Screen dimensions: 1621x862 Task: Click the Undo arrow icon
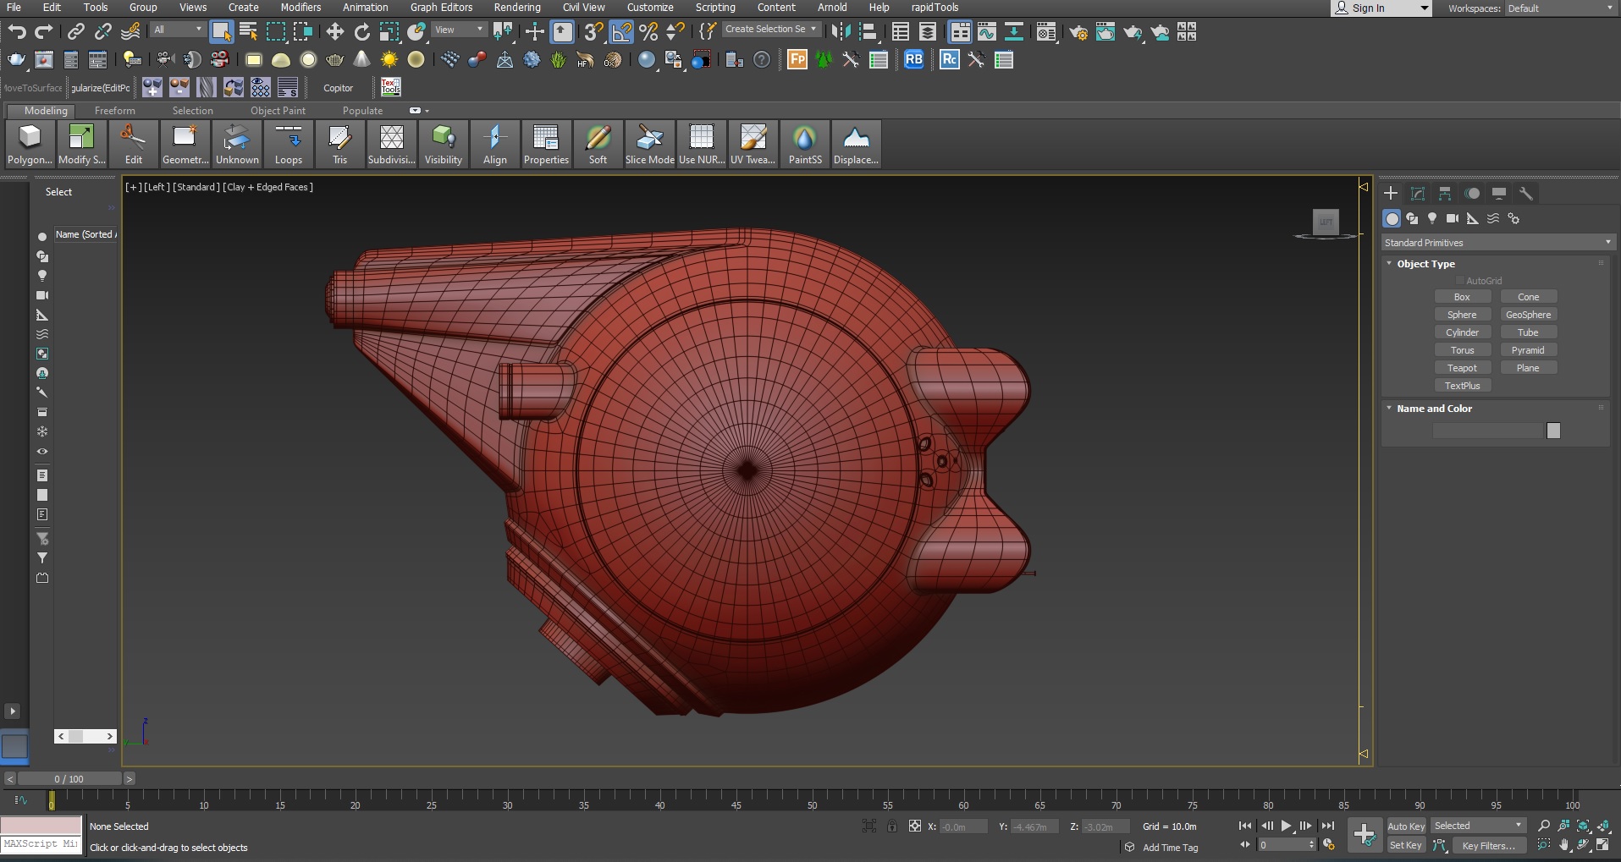(17, 32)
